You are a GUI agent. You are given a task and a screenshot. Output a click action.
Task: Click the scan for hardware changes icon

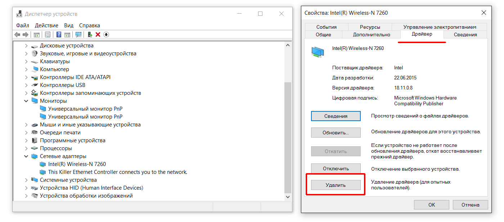pyautogui.click(x=78, y=34)
